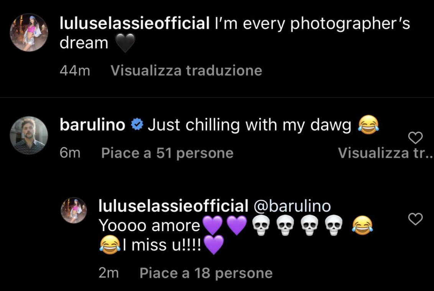Viewport: 434px width, 291px height.
Task: Click the 44m timestamp on the caption
Action: tap(75, 71)
